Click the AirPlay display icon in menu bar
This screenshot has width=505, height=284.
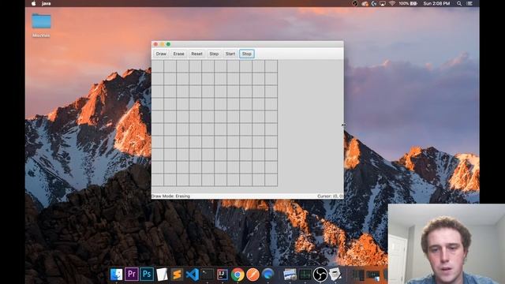(383, 3)
